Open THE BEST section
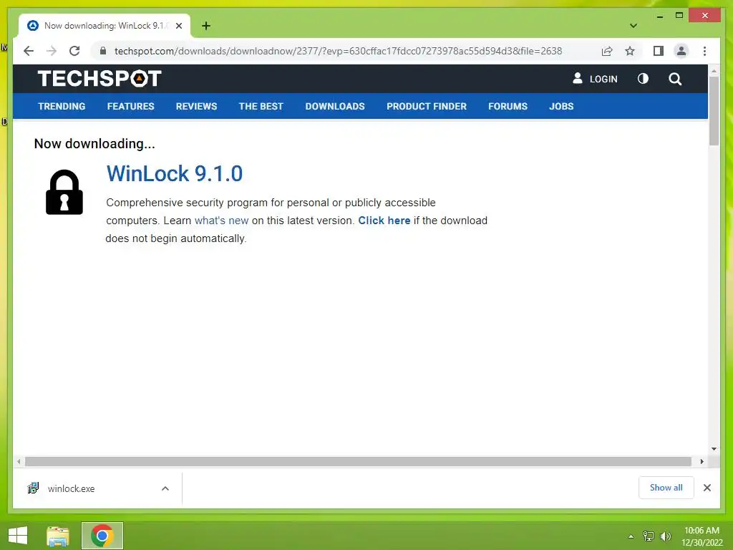Image resolution: width=733 pixels, height=550 pixels. tap(261, 106)
